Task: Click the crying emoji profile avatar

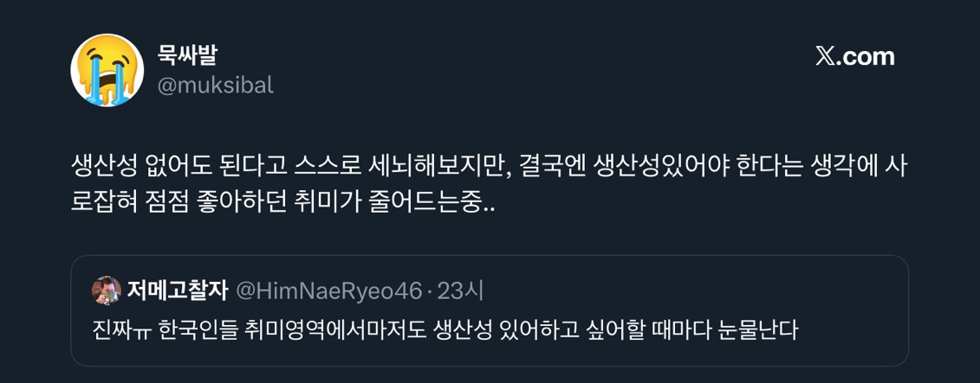Action: 107,71
